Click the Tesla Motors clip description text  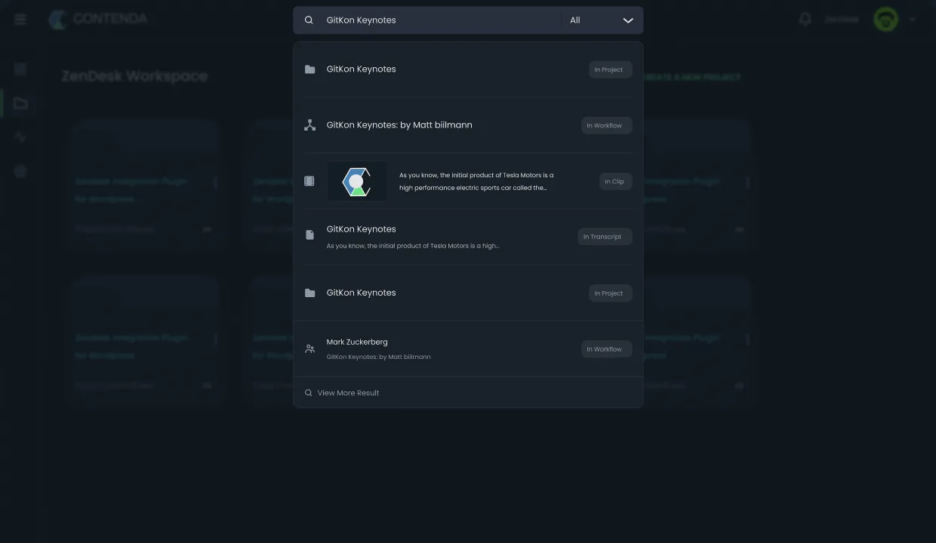point(476,181)
